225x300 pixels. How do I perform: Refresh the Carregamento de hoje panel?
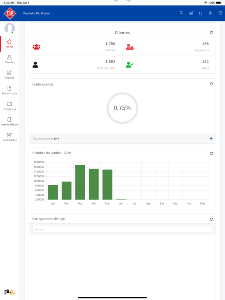(211, 219)
